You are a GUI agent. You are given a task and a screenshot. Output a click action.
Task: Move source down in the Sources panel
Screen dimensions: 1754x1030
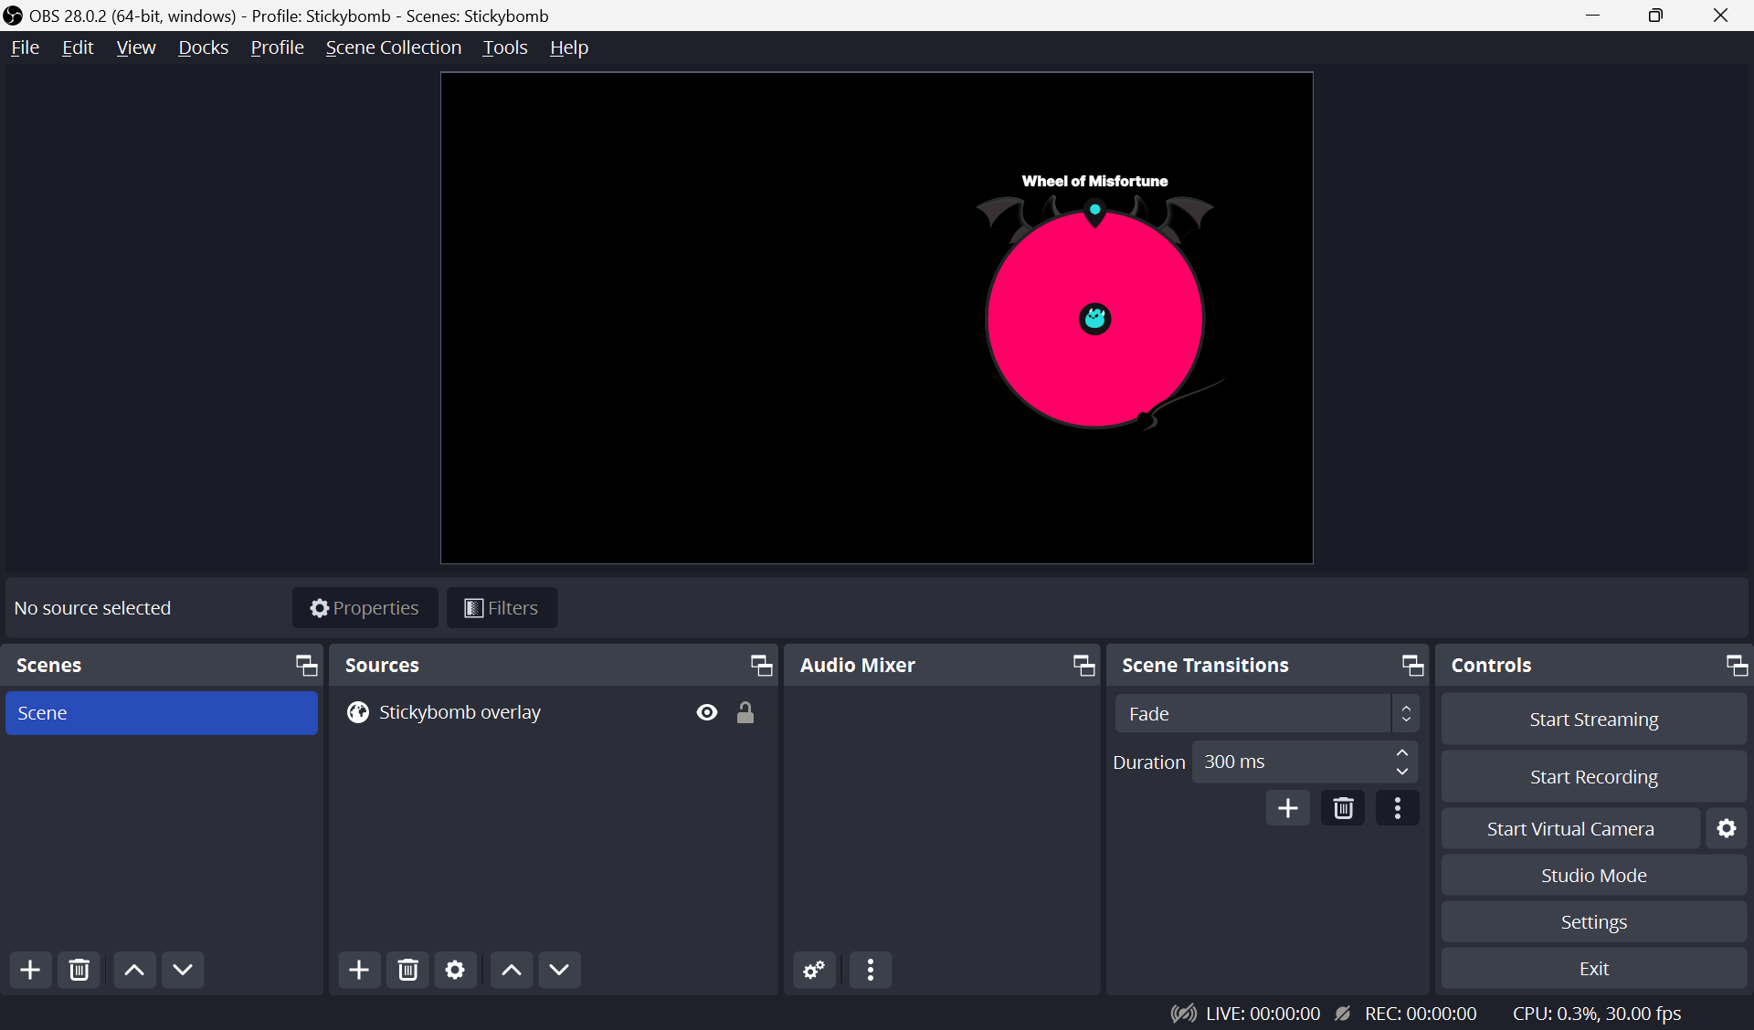pos(559,970)
